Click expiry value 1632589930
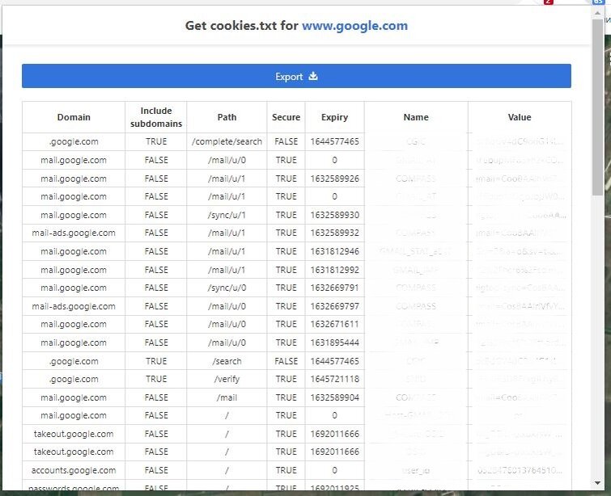The image size is (611, 496). tap(334, 215)
